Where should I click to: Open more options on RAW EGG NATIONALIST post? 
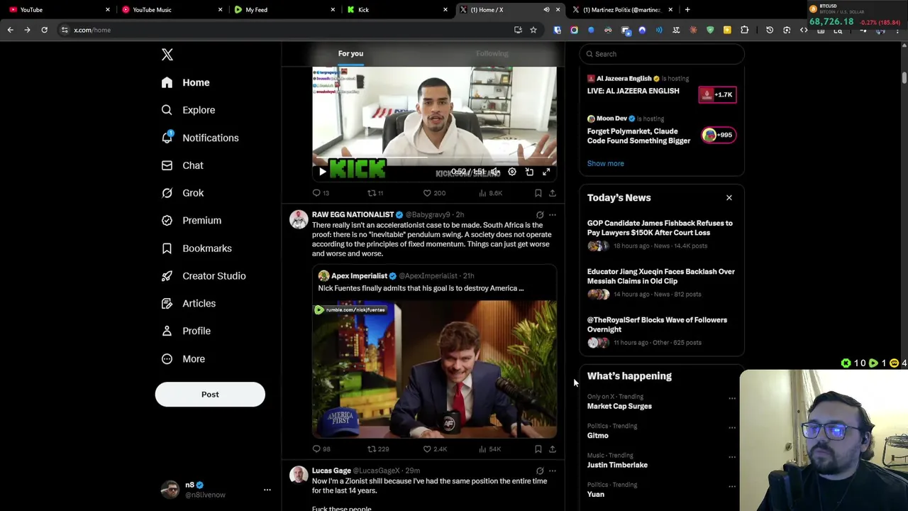click(x=553, y=214)
